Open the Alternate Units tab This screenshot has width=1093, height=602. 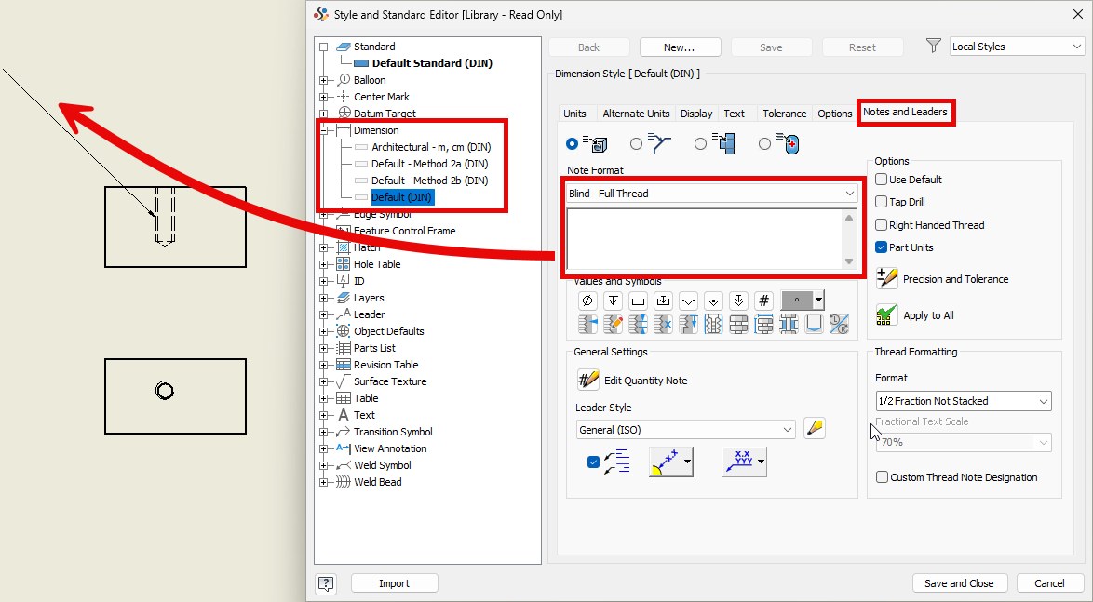636,113
